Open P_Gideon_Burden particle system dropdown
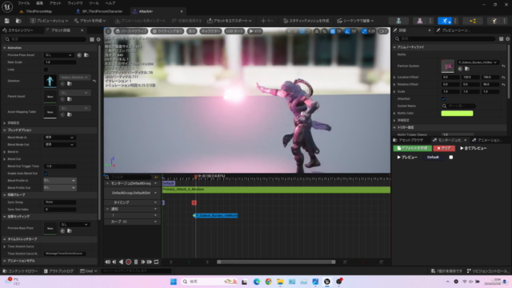 click(478, 62)
